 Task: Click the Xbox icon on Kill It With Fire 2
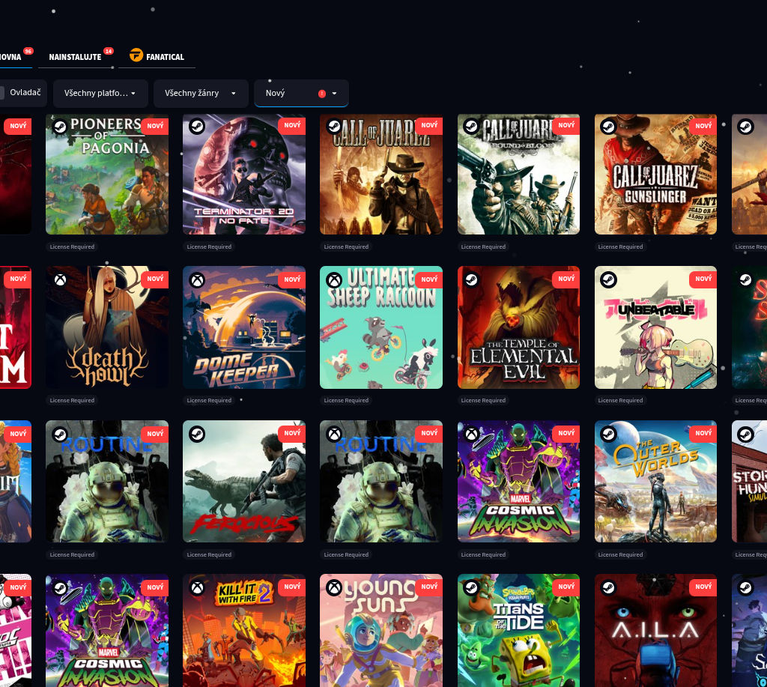coord(196,588)
